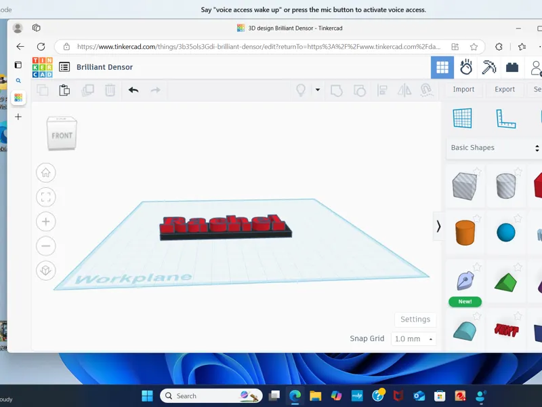The image size is (542, 407).
Task: Click the Fit all in view icon
Action: [x=45, y=197]
